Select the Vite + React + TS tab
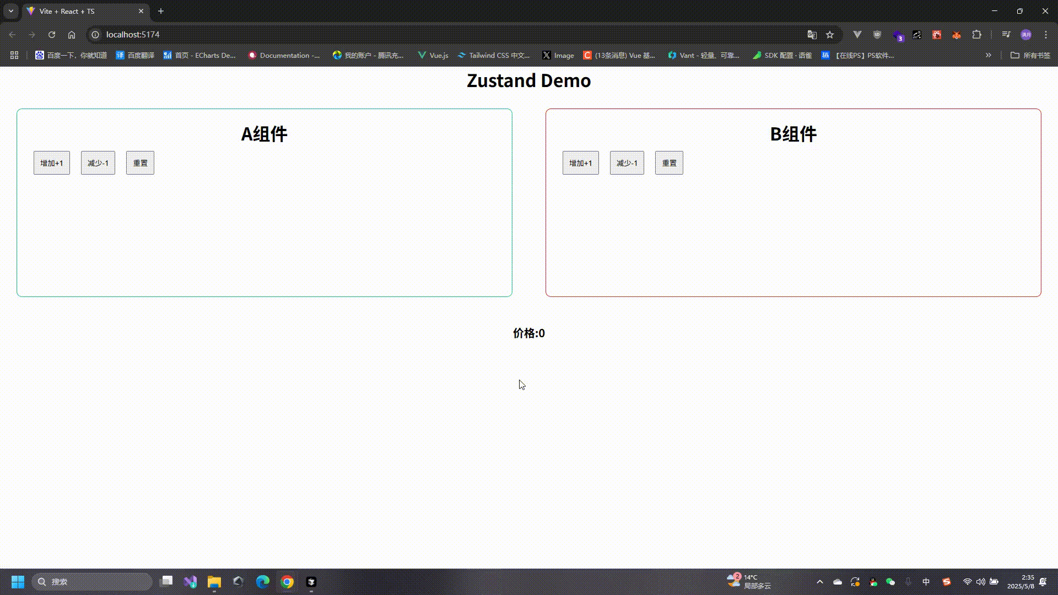The height and width of the screenshot is (595, 1058). tap(77, 11)
